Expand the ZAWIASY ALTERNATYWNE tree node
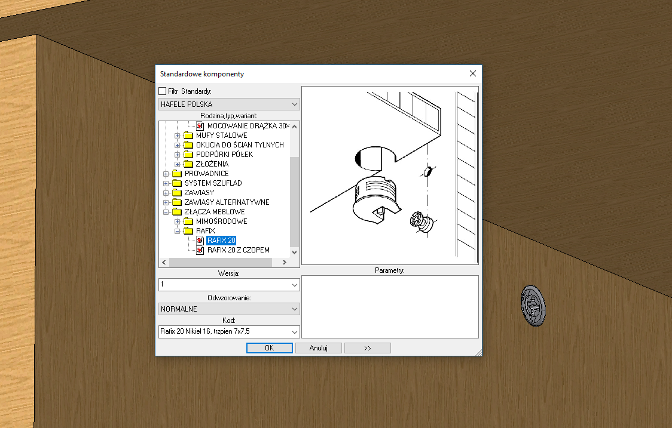Viewport: 672px width, 428px height. coord(166,202)
